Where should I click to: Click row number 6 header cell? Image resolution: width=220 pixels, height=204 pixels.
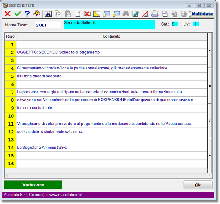click(10, 84)
